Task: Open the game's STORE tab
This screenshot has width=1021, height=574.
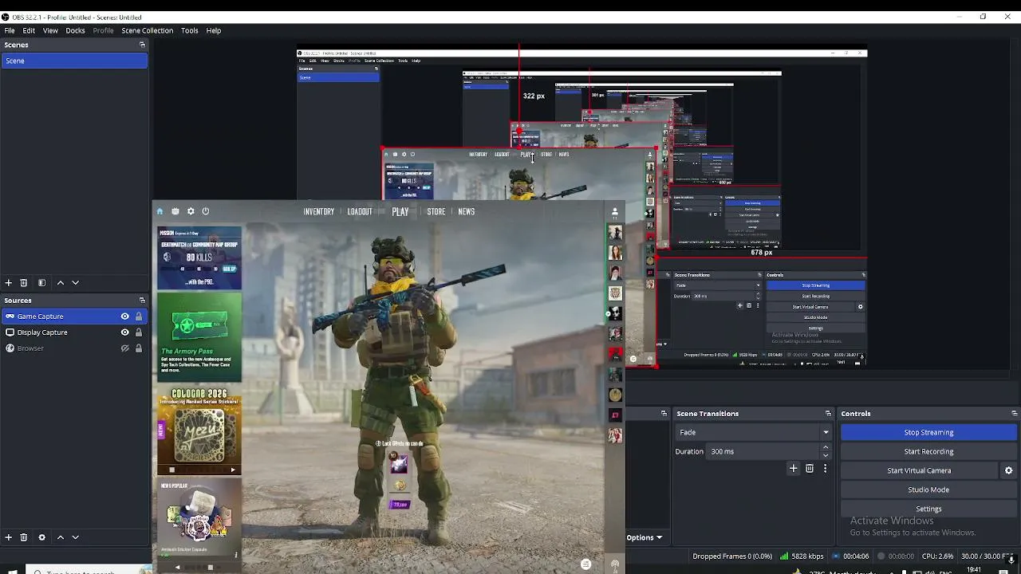Action: pyautogui.click(x=436, y=211)
